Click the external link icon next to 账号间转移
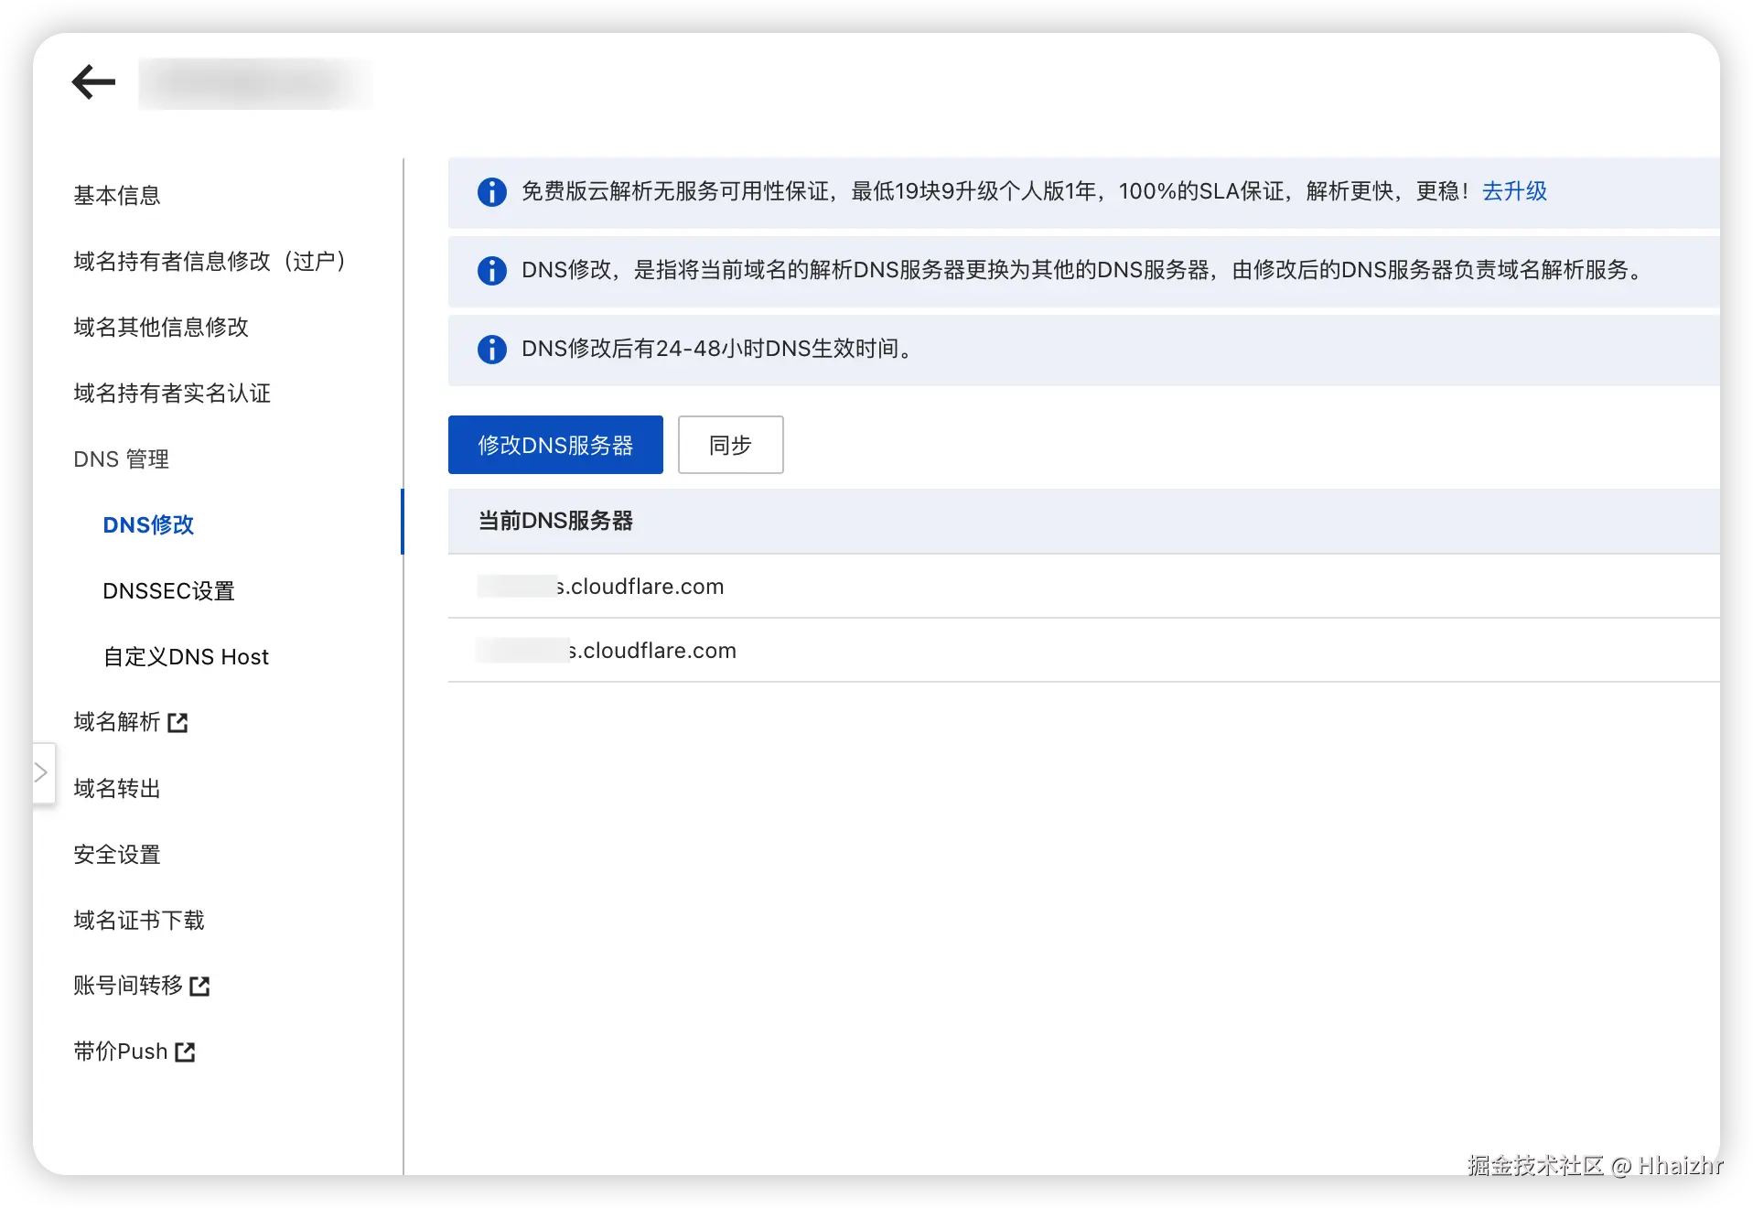1753x1208 pixels. (199, 986)
